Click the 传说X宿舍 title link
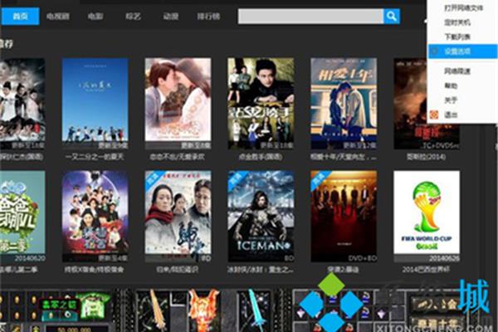The height and width of the screenshot is (332, 498). click(95, 270)
